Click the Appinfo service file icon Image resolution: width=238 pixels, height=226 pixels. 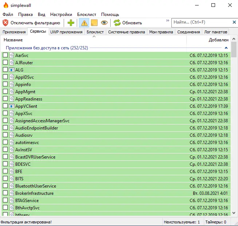click(12, 85)
